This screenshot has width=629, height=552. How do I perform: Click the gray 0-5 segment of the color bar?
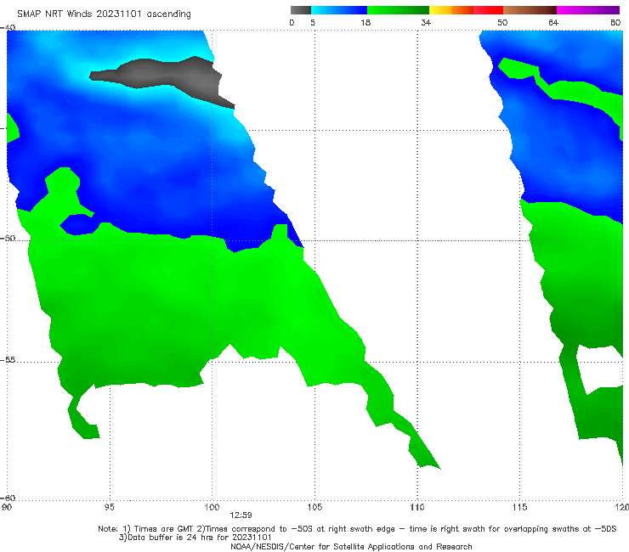301,10
